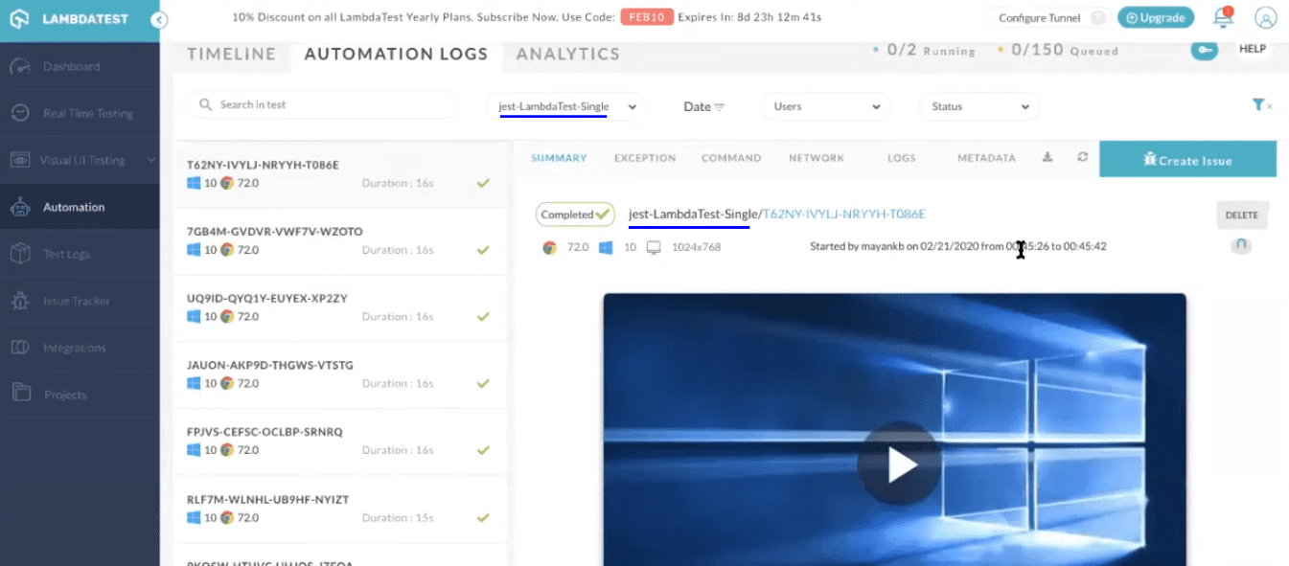Image resolution: width=1289 pixels, height=566 pixels.
Task: Open the ANALYTICS tab
Action: pos(566,55)
